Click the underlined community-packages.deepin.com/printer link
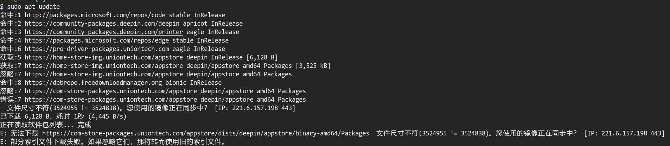Screen dimensions: 670x146 pos(104,32)
